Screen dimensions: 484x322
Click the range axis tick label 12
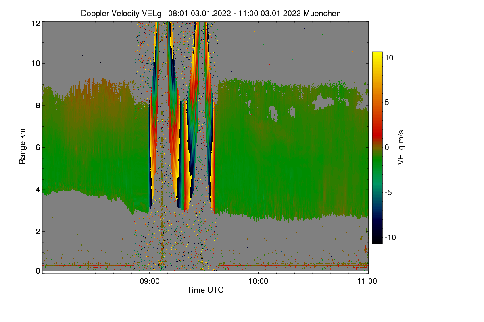pos(36,24)
